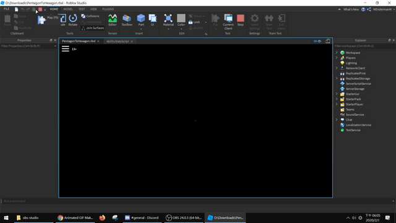Image resolution: width=396 pixels, height=223 pixels.
Task: Click the share icon in title ribbon
Action: (369, 9)
